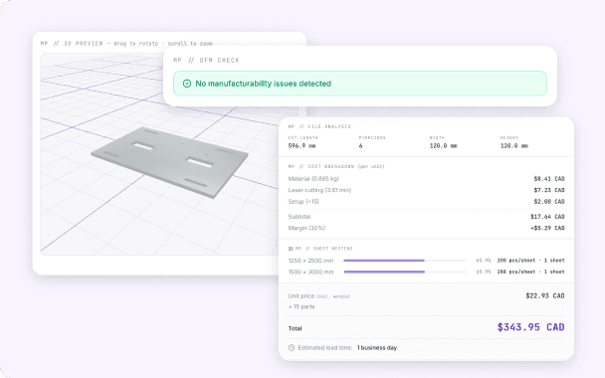
Task: Click the 1250 × 2500 mm nesting utilization bar
Action: [x=405, y=261]
